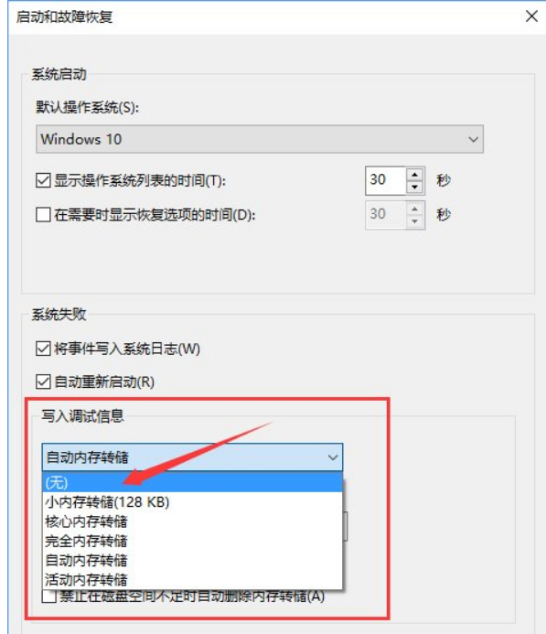Click the recovery options up arrow spinner
The height and width of the screenshot is (634, 546).
coord(414,209)
